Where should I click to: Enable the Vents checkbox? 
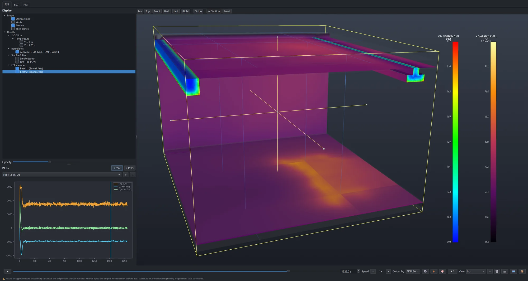[x=13, y=22]
